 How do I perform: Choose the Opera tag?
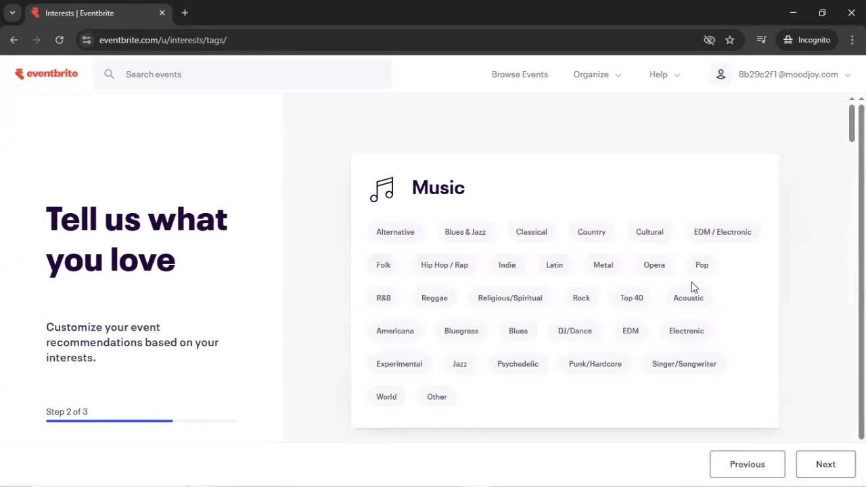coord(654,265)
